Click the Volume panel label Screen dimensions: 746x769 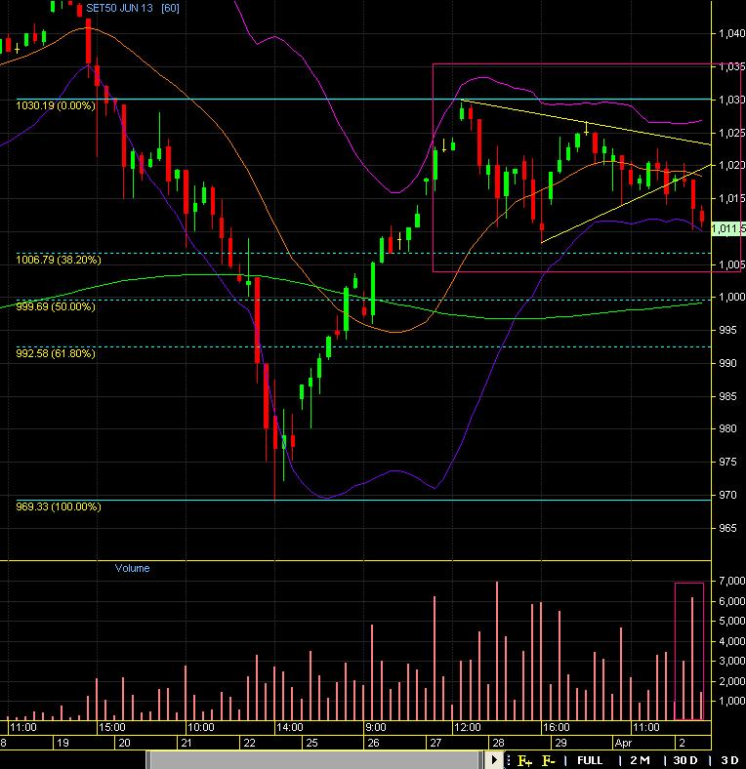(x=132, y=568)
